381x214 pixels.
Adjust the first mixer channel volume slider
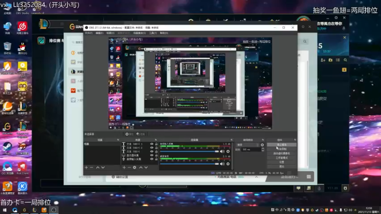pos(190,151)
